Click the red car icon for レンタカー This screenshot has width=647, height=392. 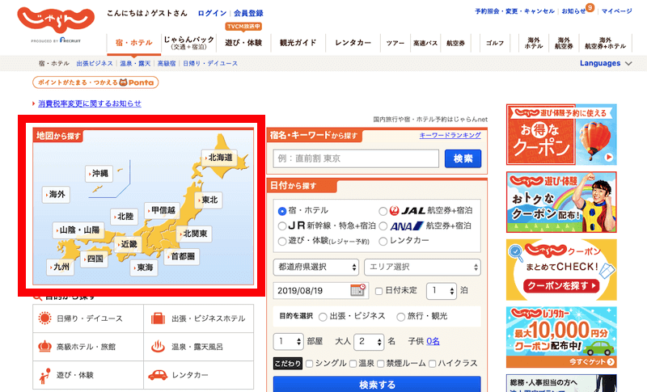coord(158,375)
